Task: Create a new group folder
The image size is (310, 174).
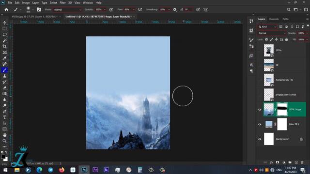Action: point(290,162)
